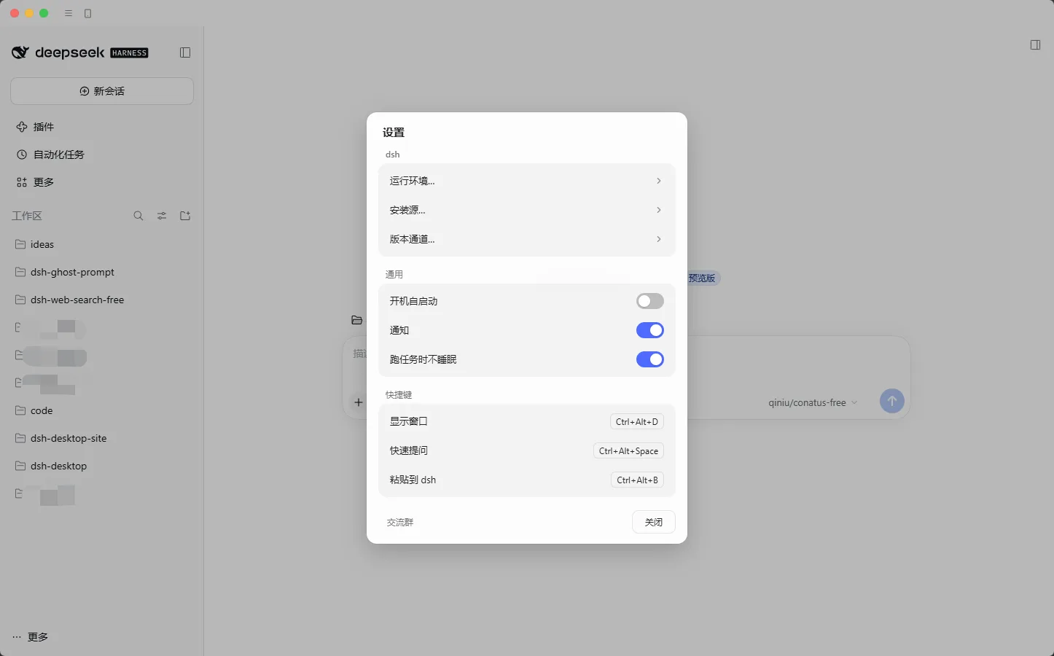
Task: Click the device icon in the title bar
Action: pos(88,13)
